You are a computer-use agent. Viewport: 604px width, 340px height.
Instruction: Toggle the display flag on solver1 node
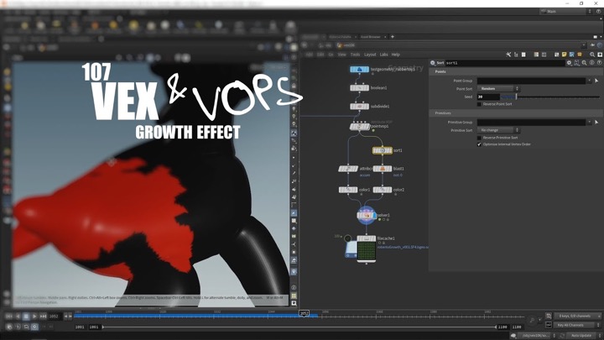(x=373, y=215)
